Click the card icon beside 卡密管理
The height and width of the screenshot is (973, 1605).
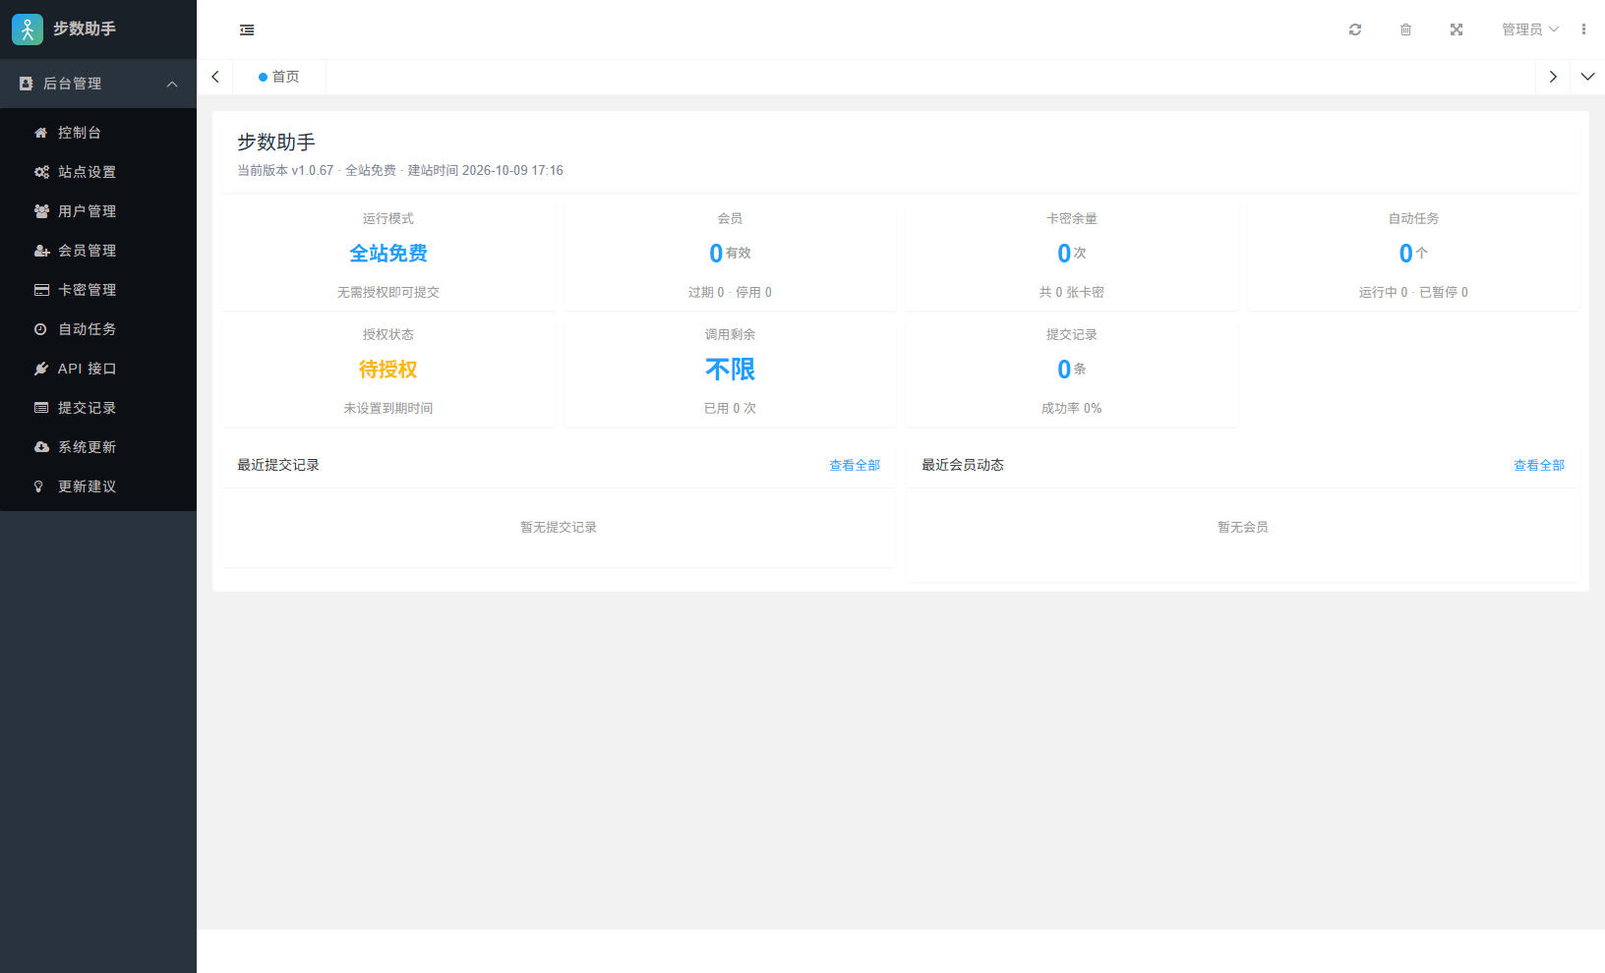click(x=41, y=290)
